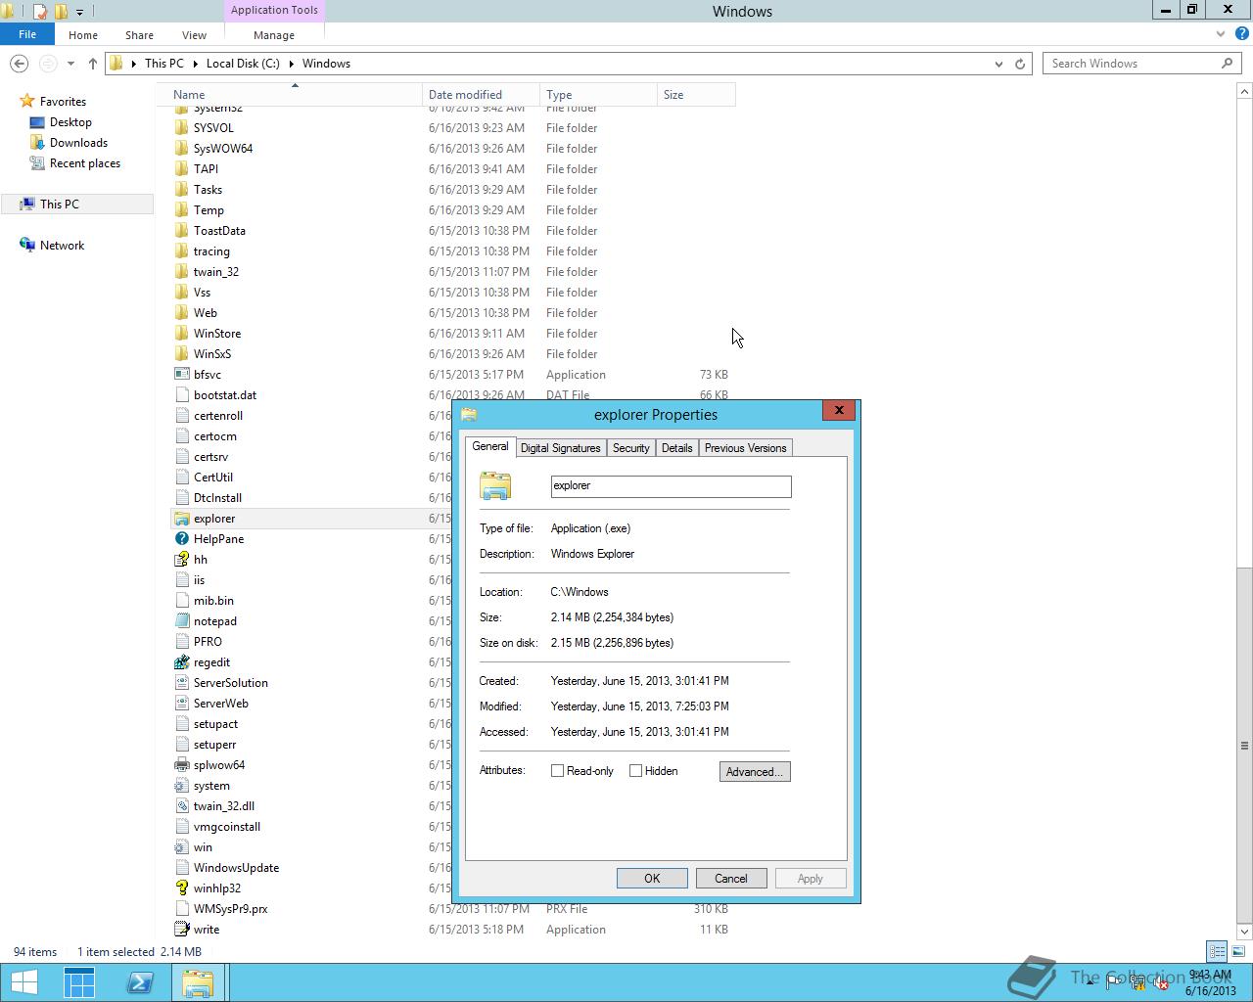Click the SysWOW64 folder icon
The image size is (1253, 1002).
(181, 149)
